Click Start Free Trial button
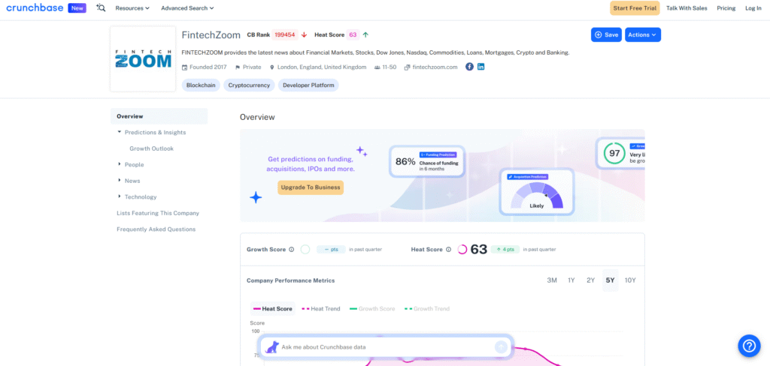This screenshot has height=366, width=770. (635, 8)
